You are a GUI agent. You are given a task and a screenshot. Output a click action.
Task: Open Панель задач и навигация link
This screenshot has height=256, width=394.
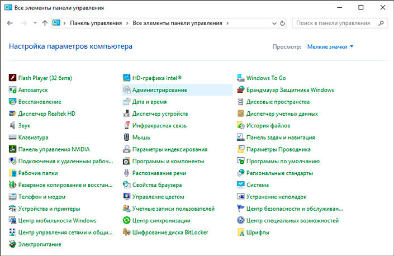pos(281,138)
